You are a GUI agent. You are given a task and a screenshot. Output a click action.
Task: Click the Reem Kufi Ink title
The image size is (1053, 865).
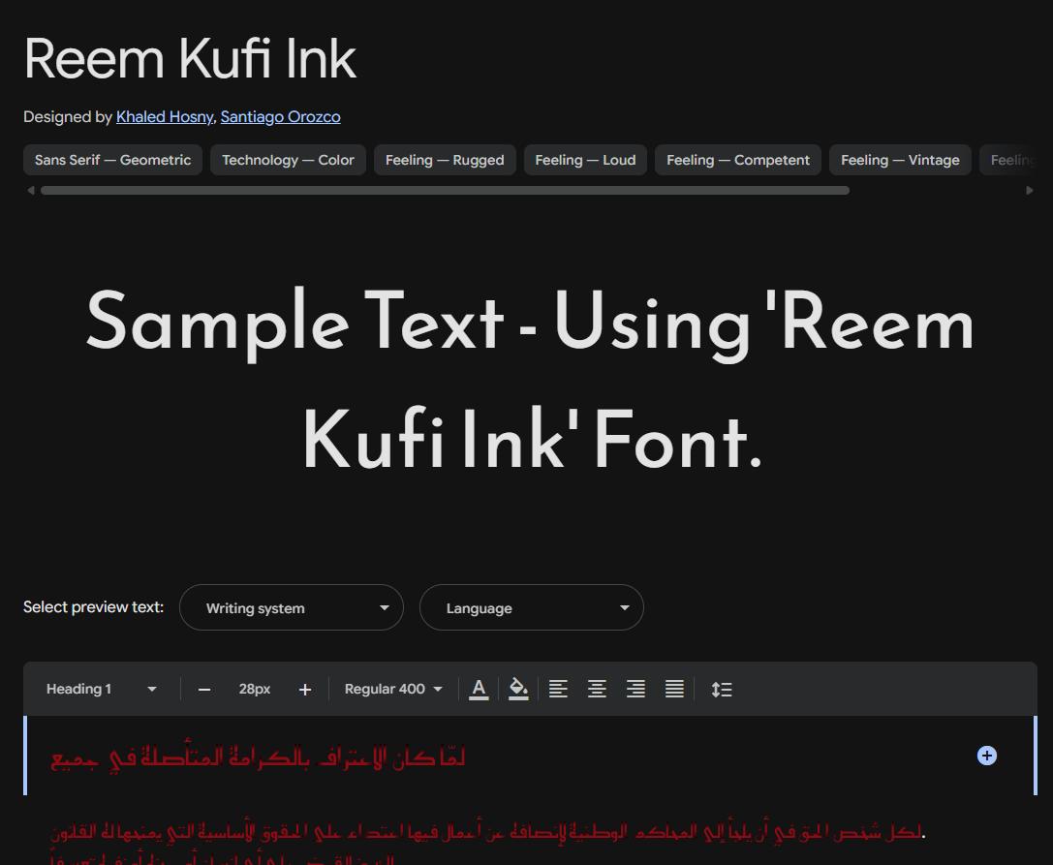tap(190, 59)
